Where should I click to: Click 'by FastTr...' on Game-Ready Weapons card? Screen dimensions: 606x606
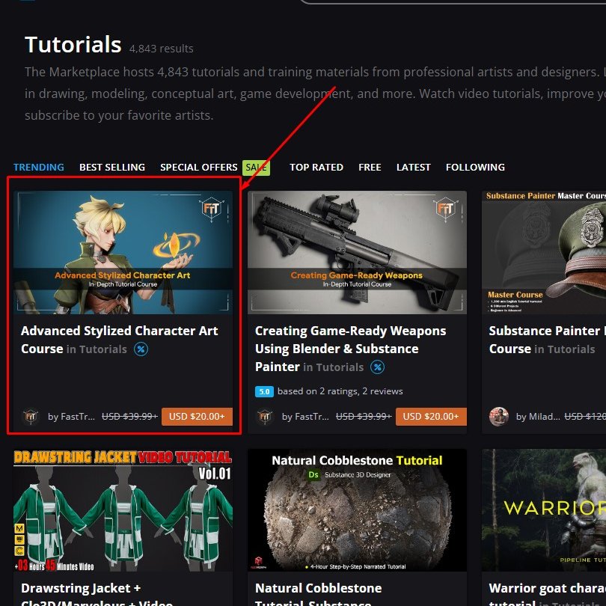[x=305, y=417]
